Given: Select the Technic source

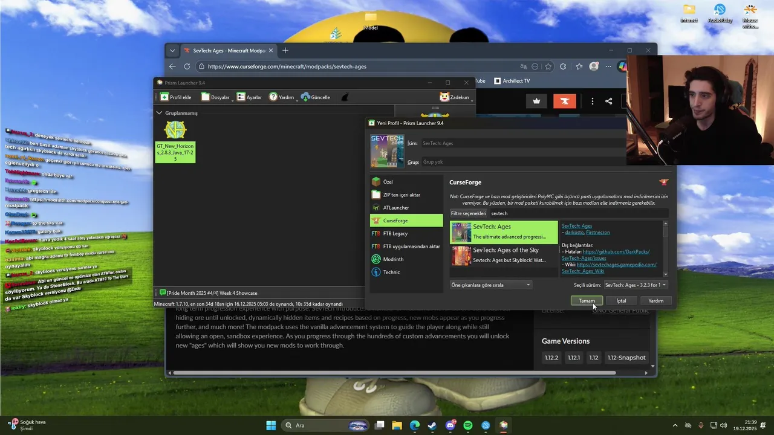Looking at the screenshot, I should tap(406, 272).
